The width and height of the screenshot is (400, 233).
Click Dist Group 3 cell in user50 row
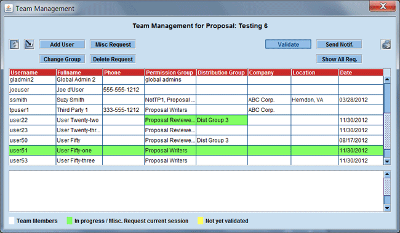[222, 140]
